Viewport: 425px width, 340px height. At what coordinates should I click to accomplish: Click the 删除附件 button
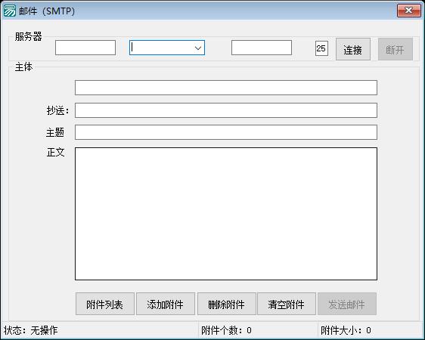click(227, 304)
